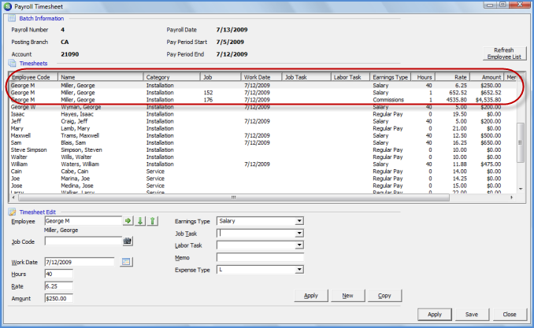Expand the Labor Task dropdown

(x=299, y=245)
